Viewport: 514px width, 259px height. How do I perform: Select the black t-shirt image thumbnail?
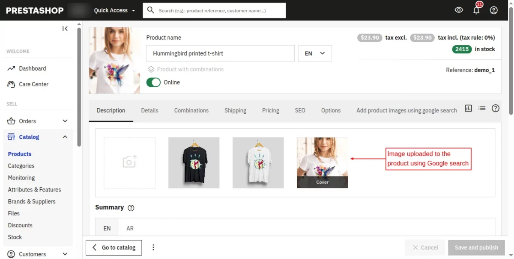pos(194,162)
